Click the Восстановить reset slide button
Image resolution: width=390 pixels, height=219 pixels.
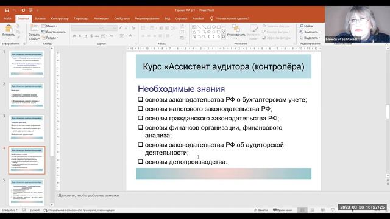[54, 32]
